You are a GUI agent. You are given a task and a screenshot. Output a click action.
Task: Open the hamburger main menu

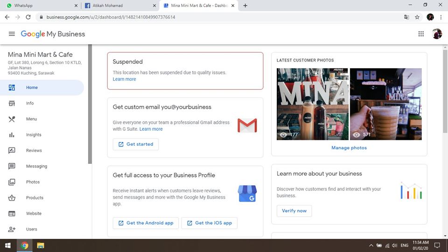[12, 34]
